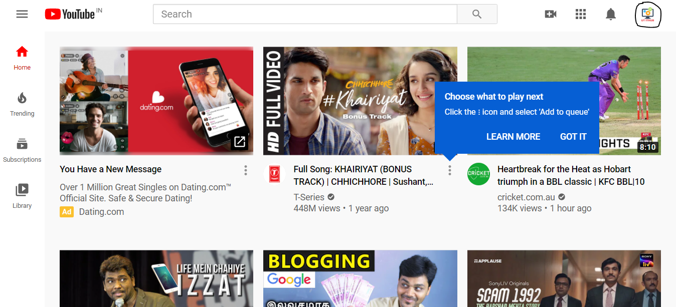676x307 pixels.
Task: Open the YouTube apps grid icon
Action: tap(581, 14)
